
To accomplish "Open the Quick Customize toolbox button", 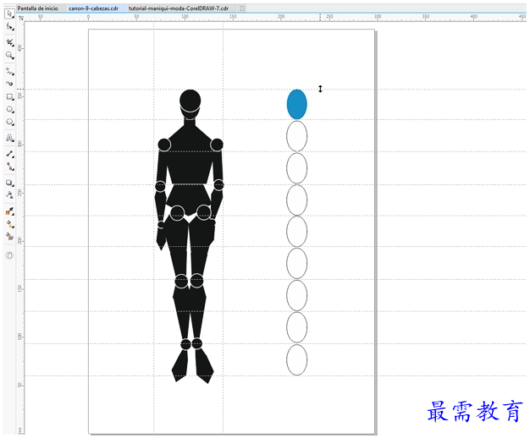I will click(x=9, y=255).
